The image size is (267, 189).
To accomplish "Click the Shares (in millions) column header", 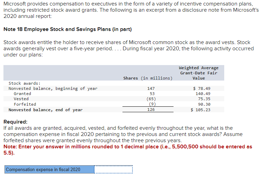I will [x=148, y=78].
